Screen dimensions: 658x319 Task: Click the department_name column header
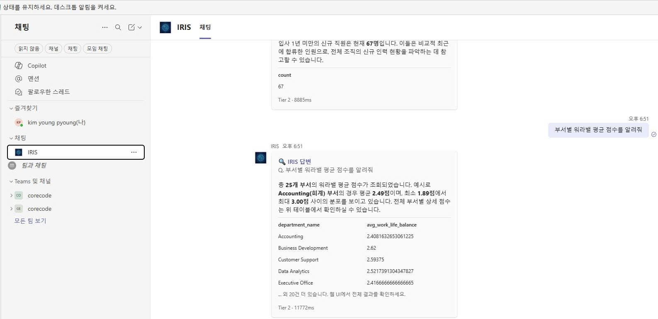tap(299, 225)
